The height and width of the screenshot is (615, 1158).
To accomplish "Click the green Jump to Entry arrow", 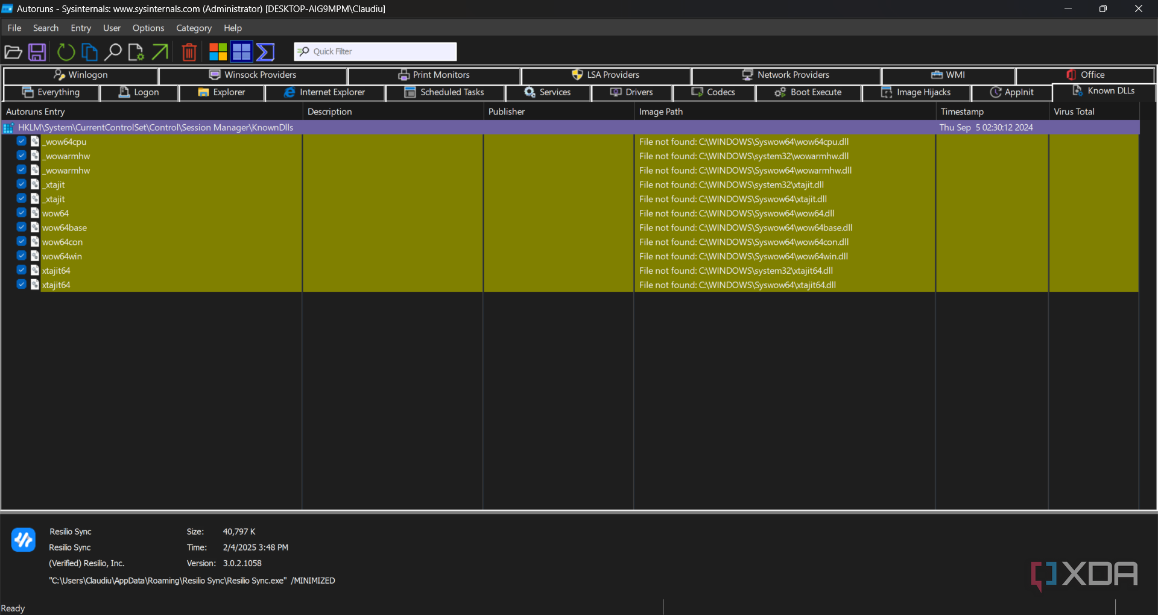I will coord(160,52).
